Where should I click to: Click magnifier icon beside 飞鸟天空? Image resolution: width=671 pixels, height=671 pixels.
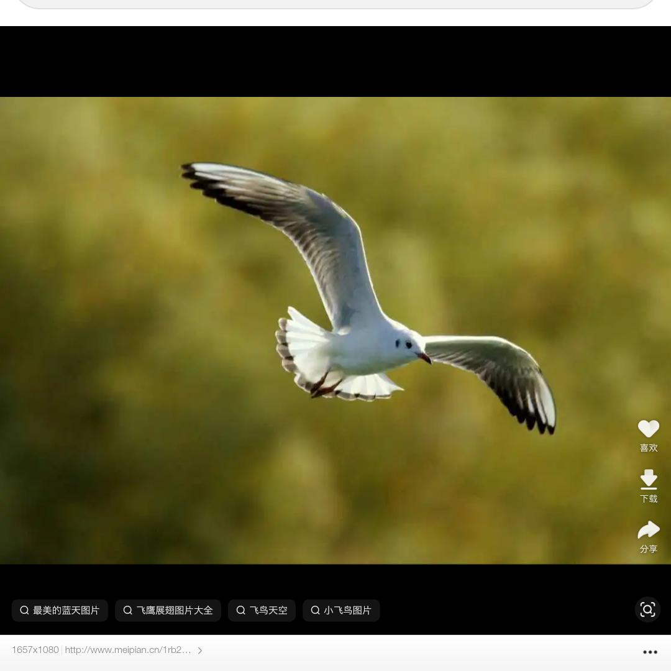240,610
